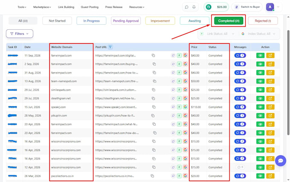Viewport: 290px width, 182px height.
Task: Open Press Release page
Action: click(114, 7)
